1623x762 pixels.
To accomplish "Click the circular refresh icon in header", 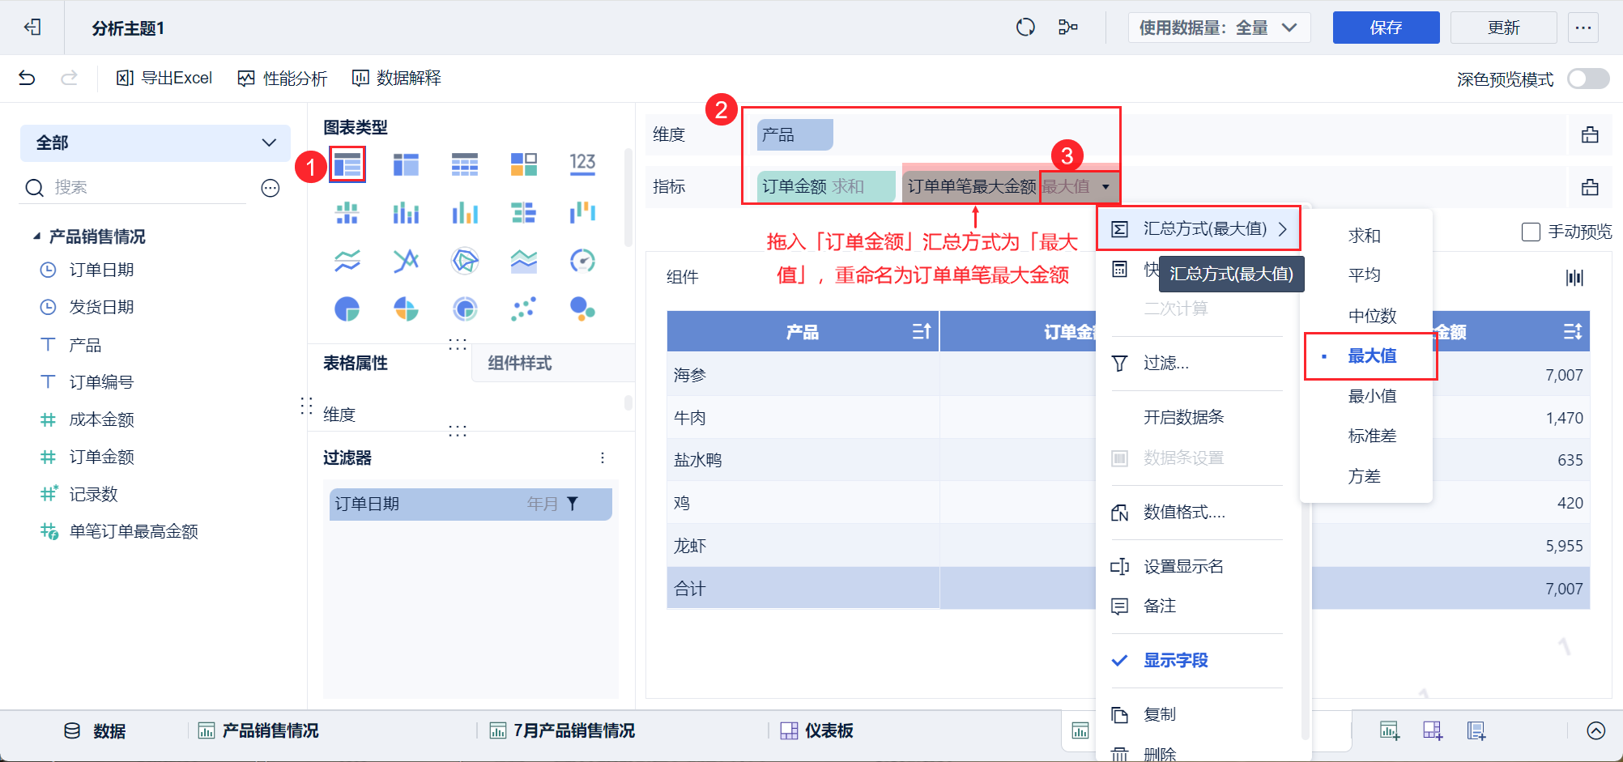I will pyautogui.click(x=1025, y=28).
